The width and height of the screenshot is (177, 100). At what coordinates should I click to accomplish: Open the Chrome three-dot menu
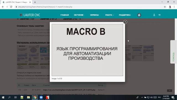174,7
